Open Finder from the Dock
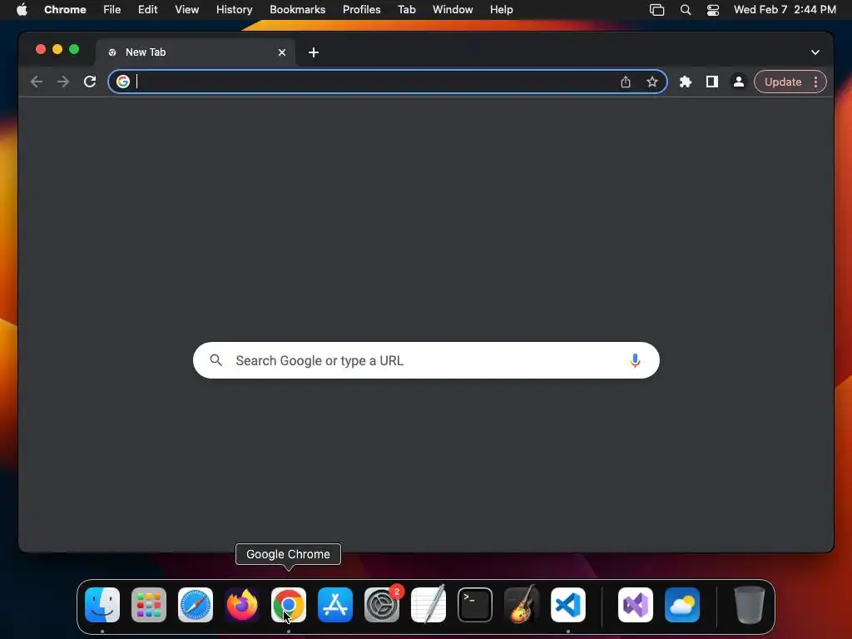The image size is (852, 639). [x=102, y=605]
